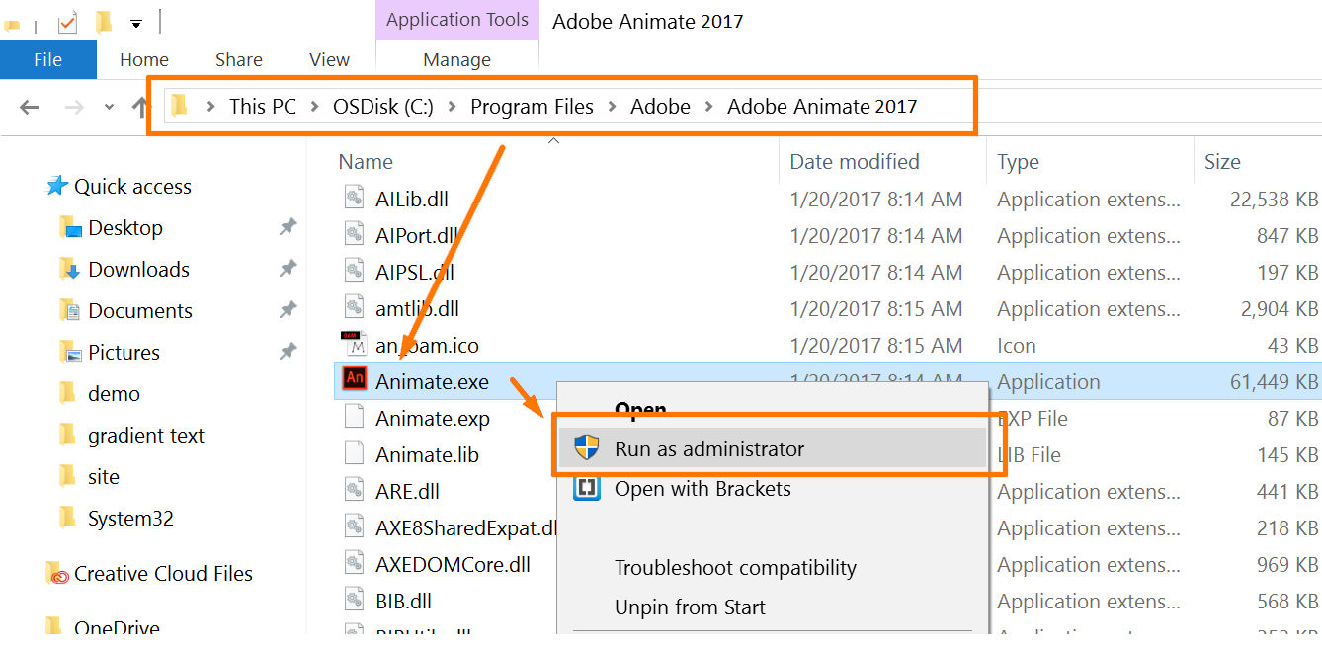Click the Animate.exe application icon
The height and width of the screenshot is (647, 1322).
[354, 381]
